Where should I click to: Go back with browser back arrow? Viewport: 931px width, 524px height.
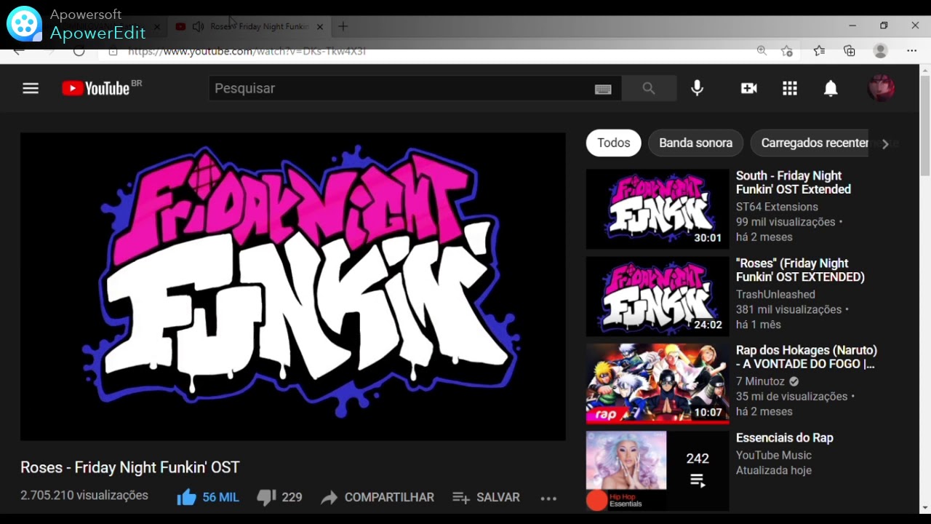pyautogui.click(x=19, y=51)
